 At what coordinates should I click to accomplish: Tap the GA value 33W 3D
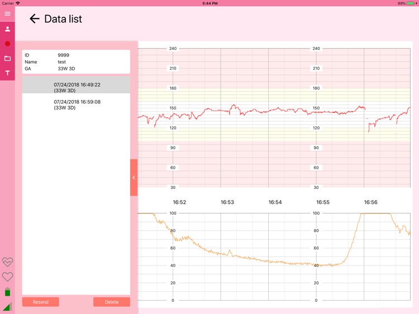point(66,69)
